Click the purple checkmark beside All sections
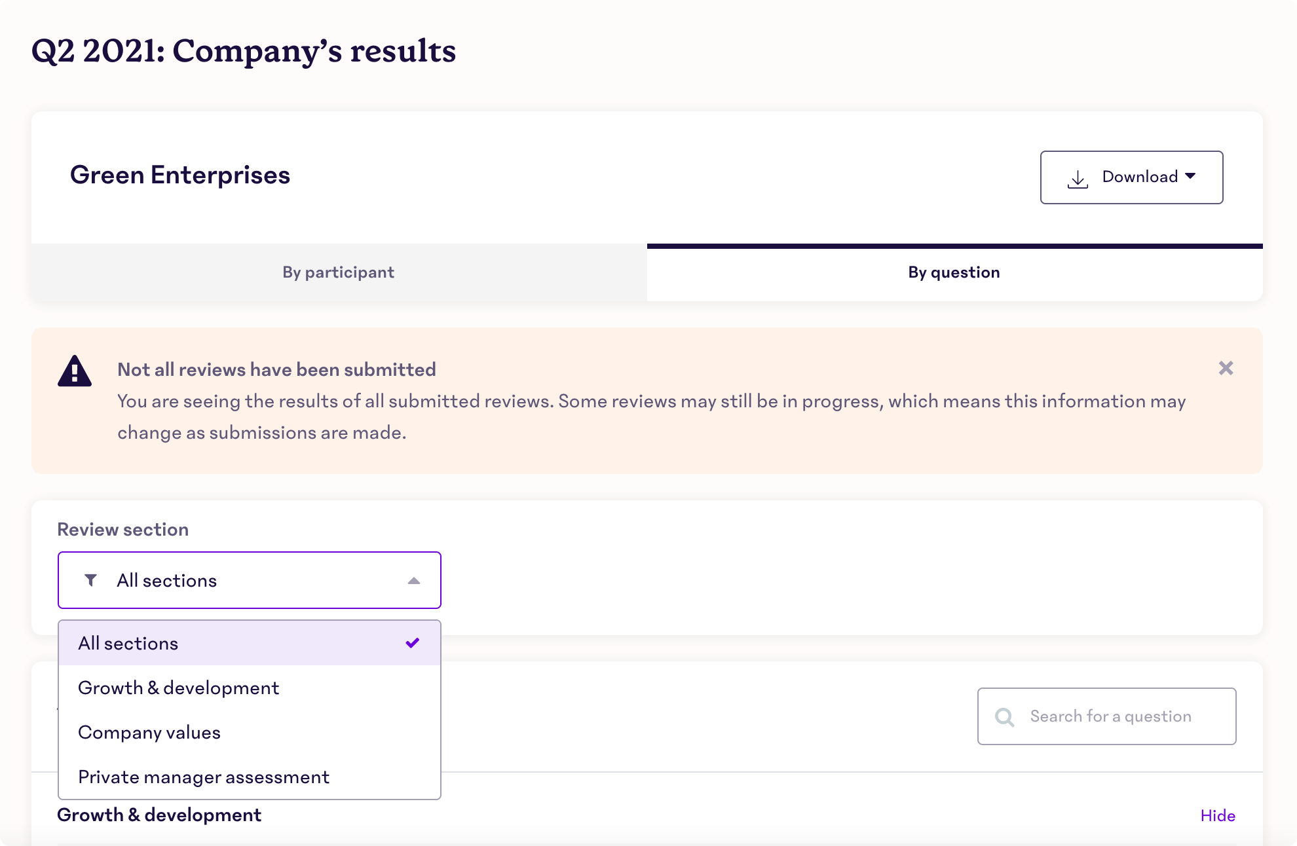This screenshot has height=846, width=1297. [x=413, y=642]
